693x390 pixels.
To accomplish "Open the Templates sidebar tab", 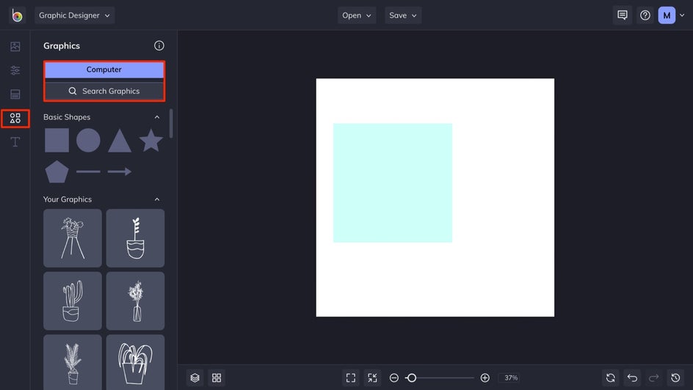I will click(15, 94).
